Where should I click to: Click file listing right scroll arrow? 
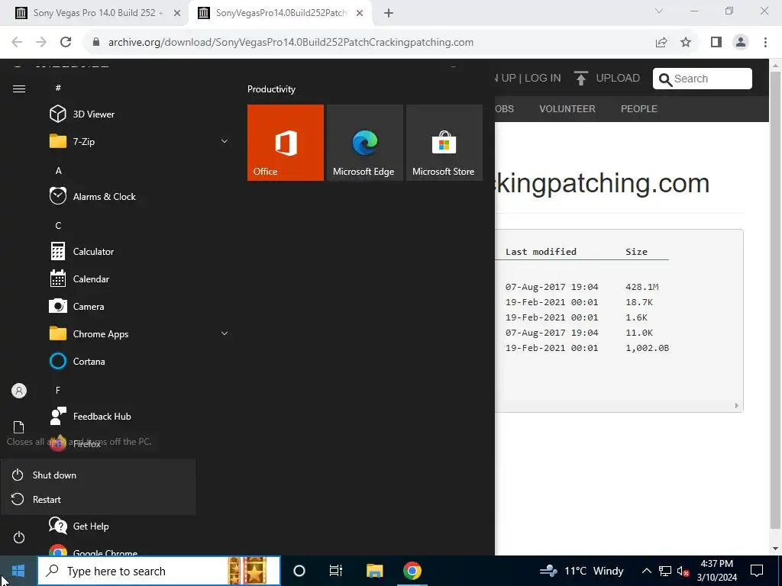coord(737,406)
